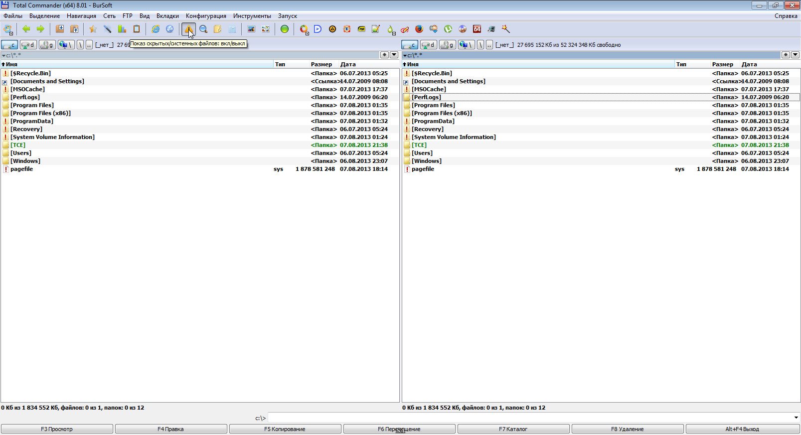Click inside the command line field
The height and width of the screenshot is (435, 801).
tap(530, 418)
